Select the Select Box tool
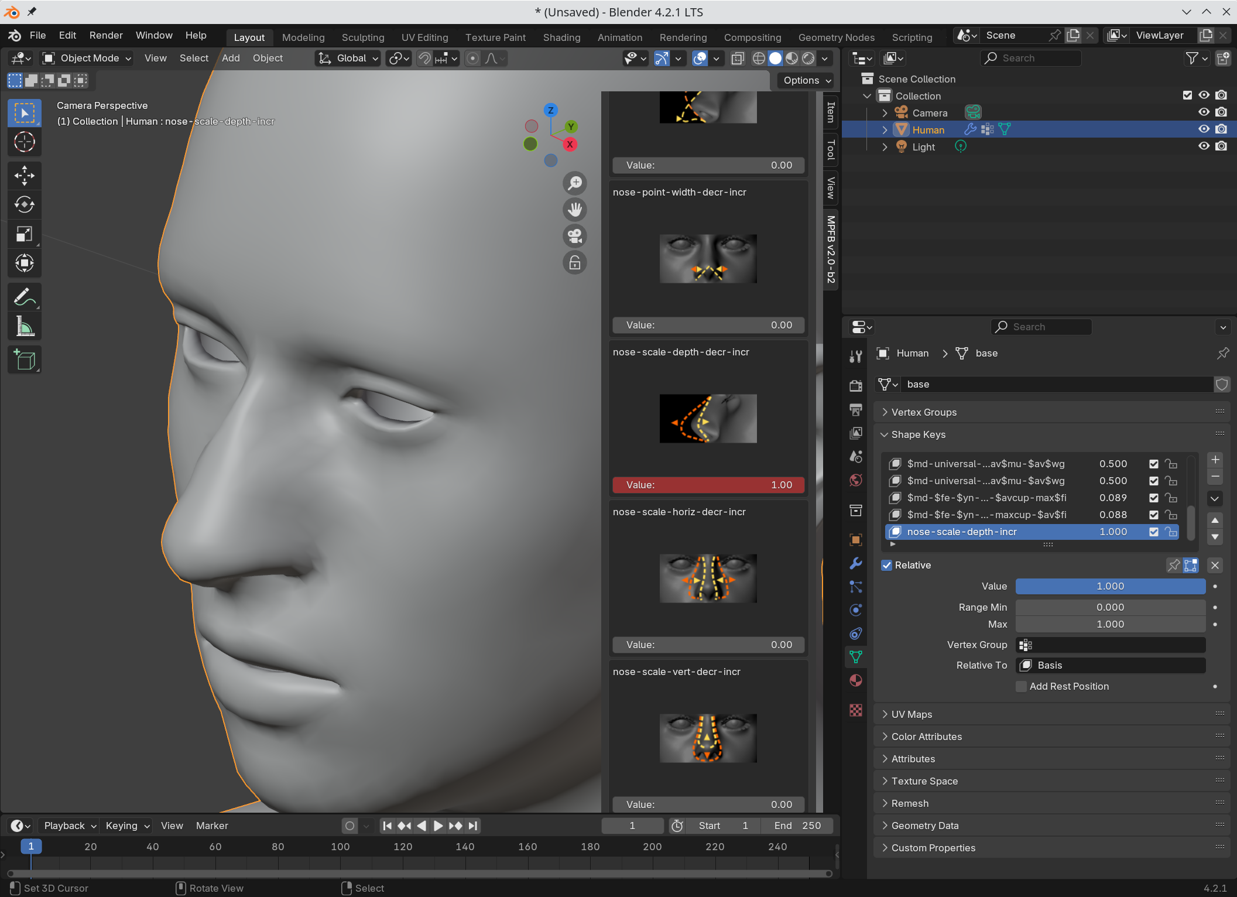 click(24, 113)
